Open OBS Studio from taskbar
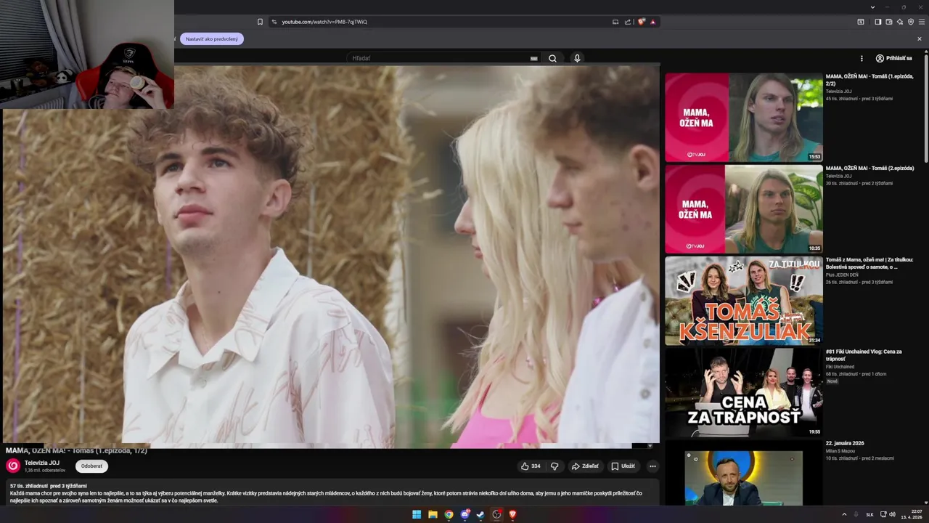 tap(496, 514)
